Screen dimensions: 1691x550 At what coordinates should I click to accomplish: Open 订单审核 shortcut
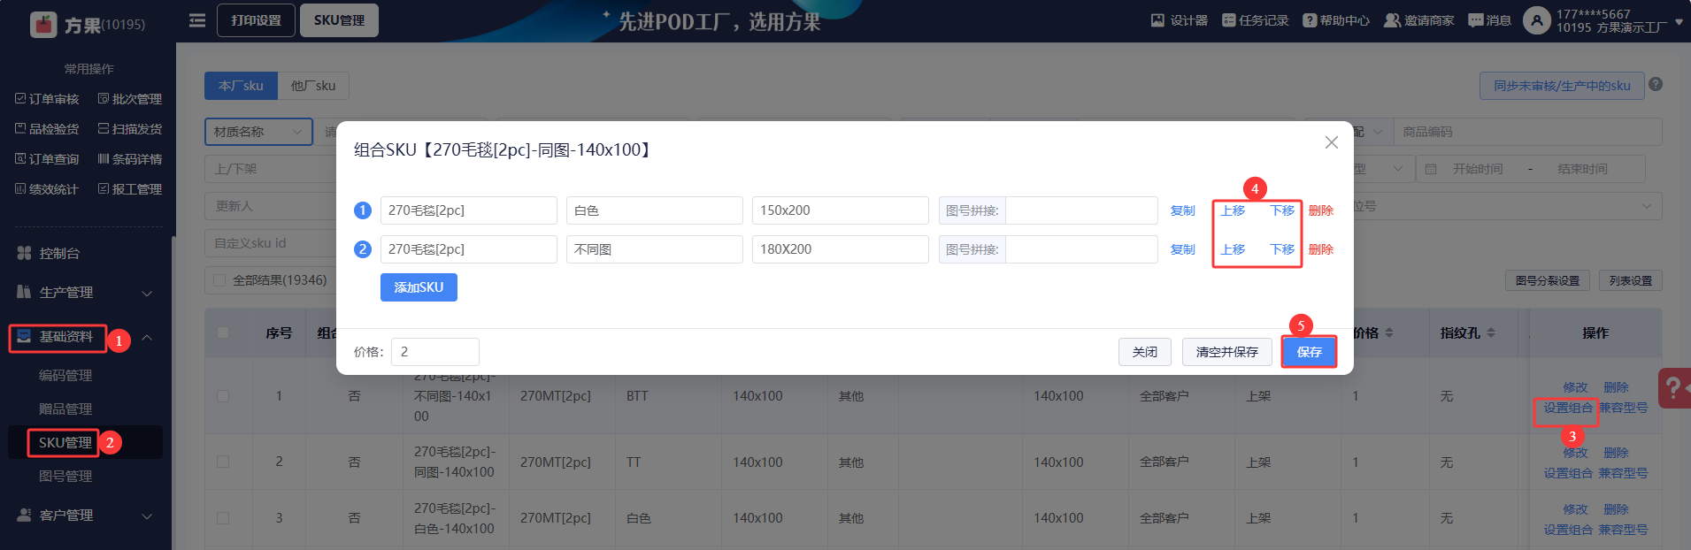(x=47, y=99)
